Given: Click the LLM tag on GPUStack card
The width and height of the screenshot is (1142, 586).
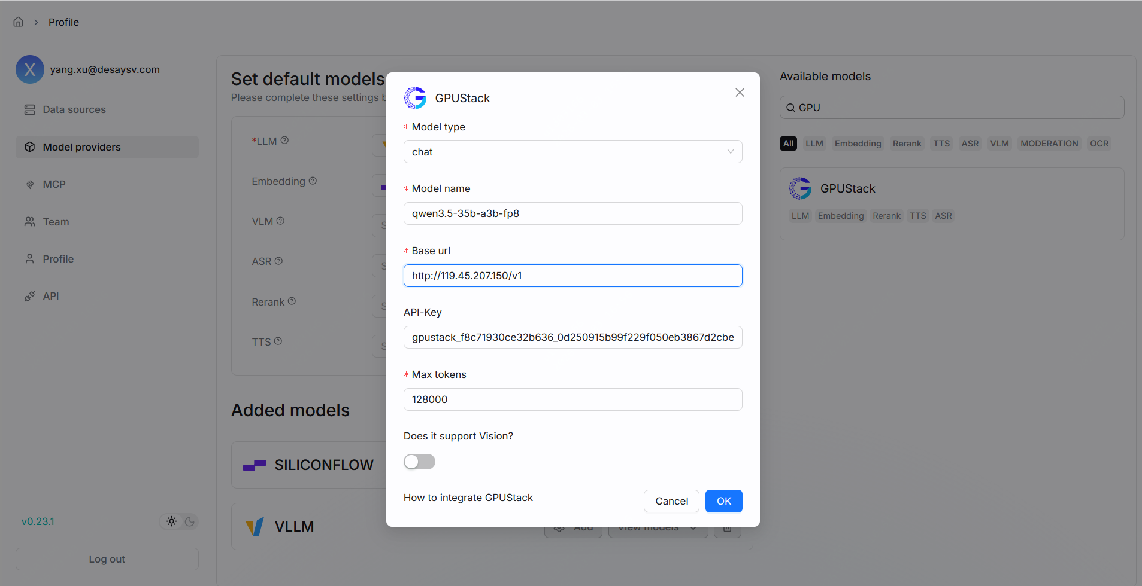Looking at the screenshot, I should pyautogui.click(x=800, y=216).
